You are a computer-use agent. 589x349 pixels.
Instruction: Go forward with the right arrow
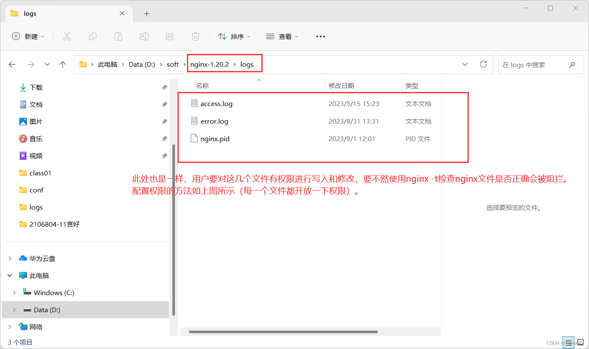30,65
